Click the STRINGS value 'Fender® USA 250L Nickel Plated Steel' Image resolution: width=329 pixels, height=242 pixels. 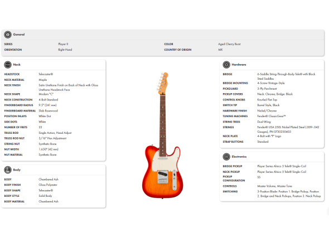click(288, 129)
